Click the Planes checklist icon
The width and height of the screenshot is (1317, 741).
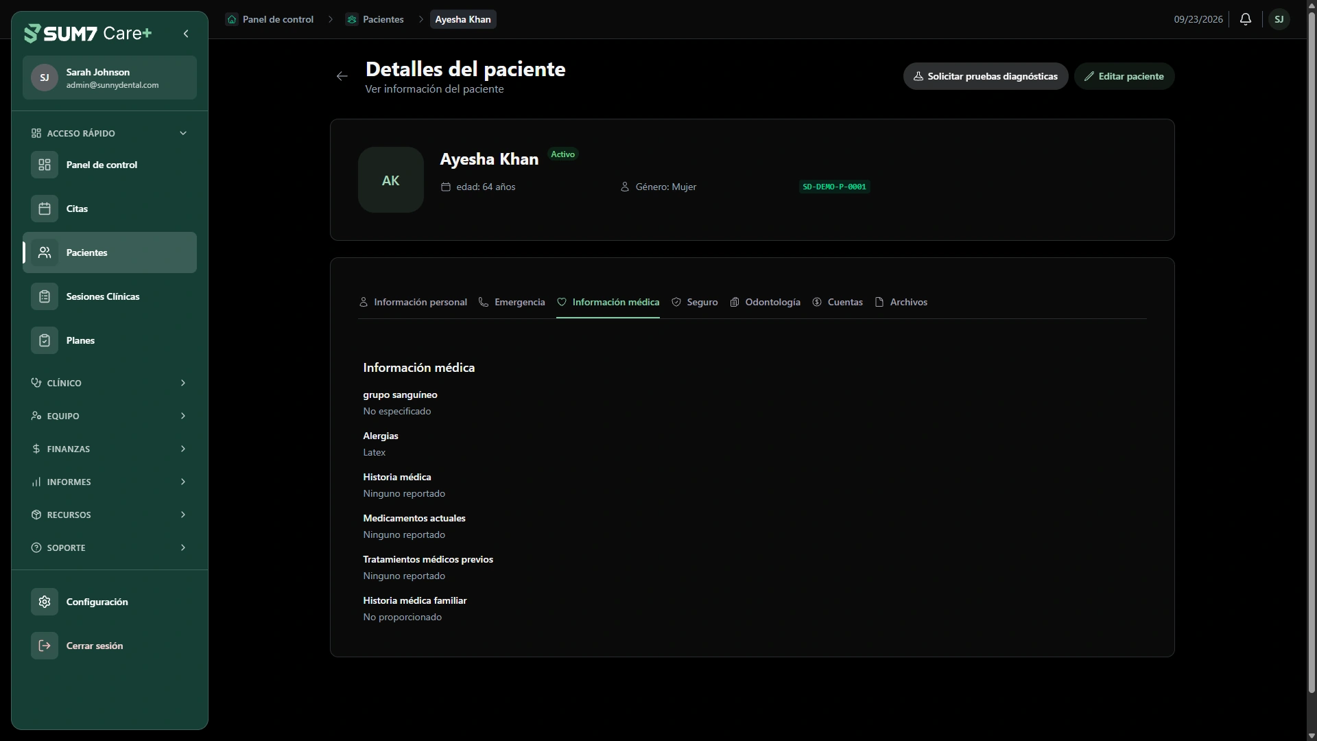(x=45, y=340)
